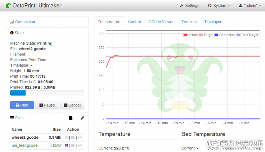
Task: Click the red Actual legend swatch
Action: [x=185, y=35]
